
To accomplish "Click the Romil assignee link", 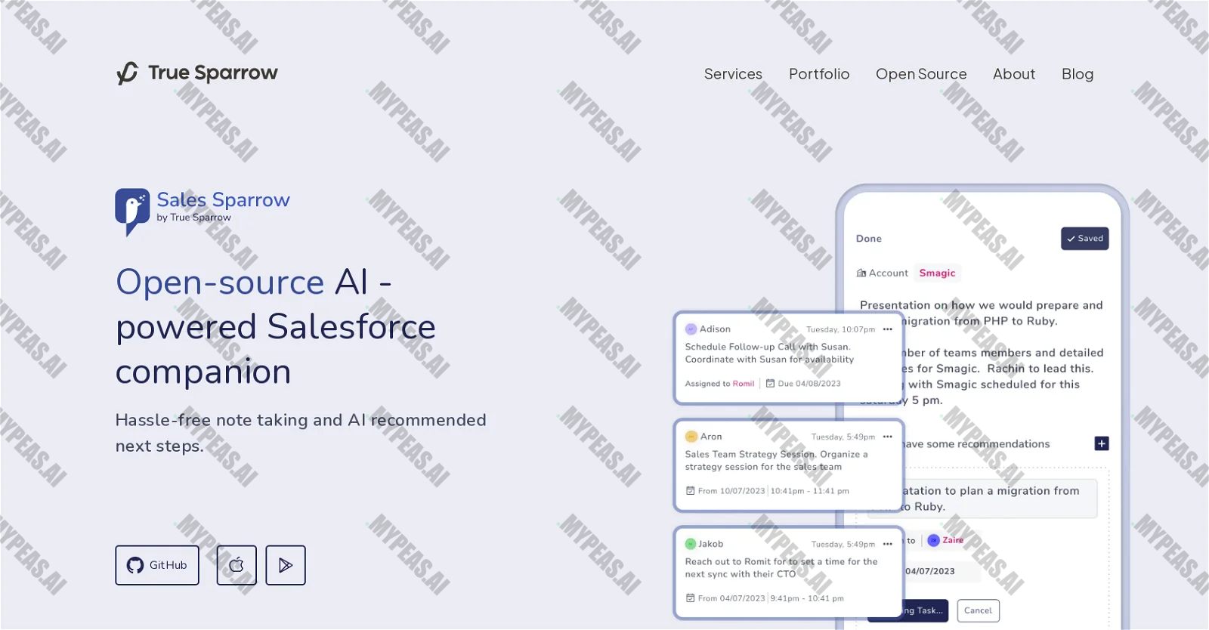I will (x=744, y=384).
